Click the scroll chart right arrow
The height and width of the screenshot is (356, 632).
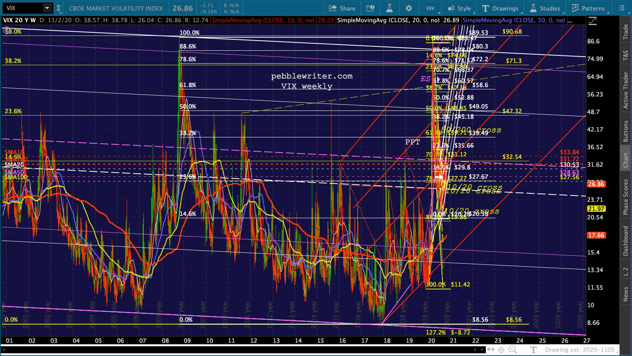tap(483, 350)
